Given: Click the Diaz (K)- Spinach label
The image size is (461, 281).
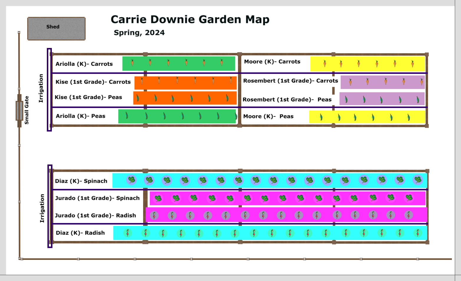Looking at the screenshot, I should point(82,181).
